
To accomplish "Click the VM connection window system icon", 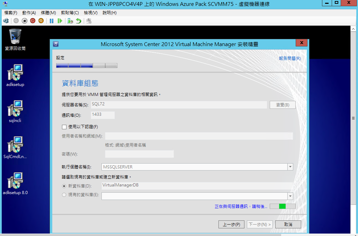I will pyautogui.click(x=5, y=4).
